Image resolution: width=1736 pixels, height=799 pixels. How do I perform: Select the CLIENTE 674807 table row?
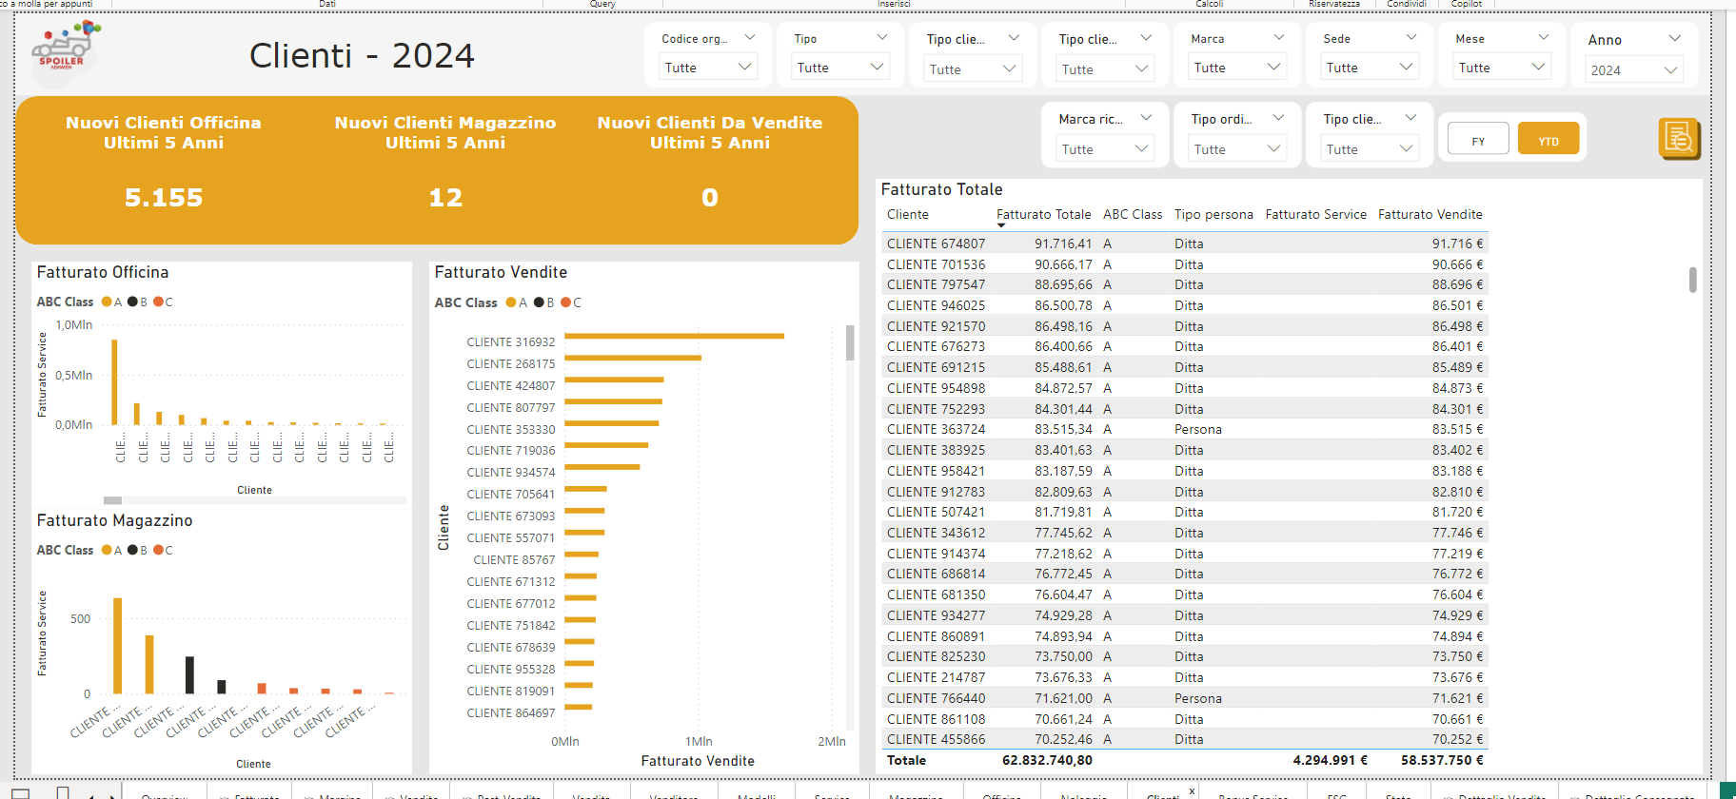pos(1184,244)
